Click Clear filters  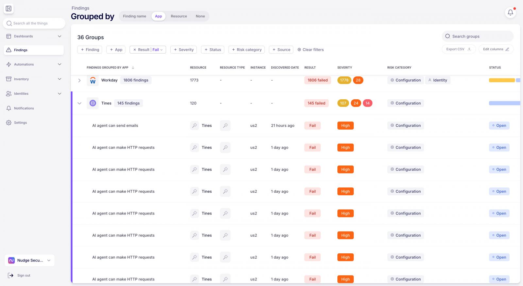pos(311,50)
